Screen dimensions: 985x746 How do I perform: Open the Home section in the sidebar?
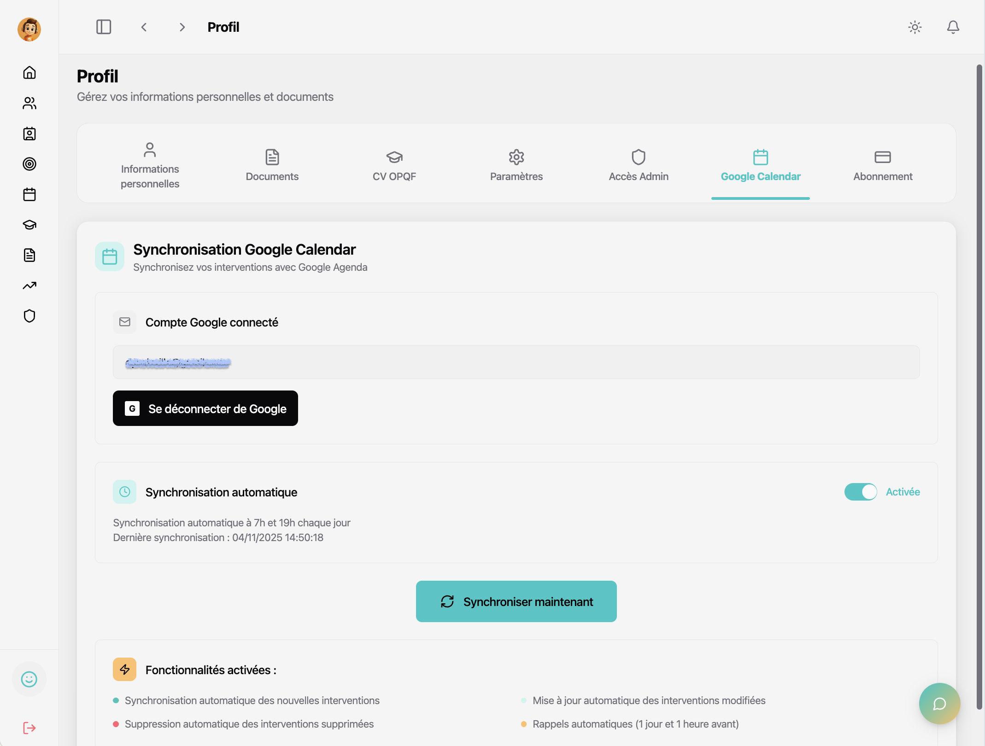(x=29, y=72)
